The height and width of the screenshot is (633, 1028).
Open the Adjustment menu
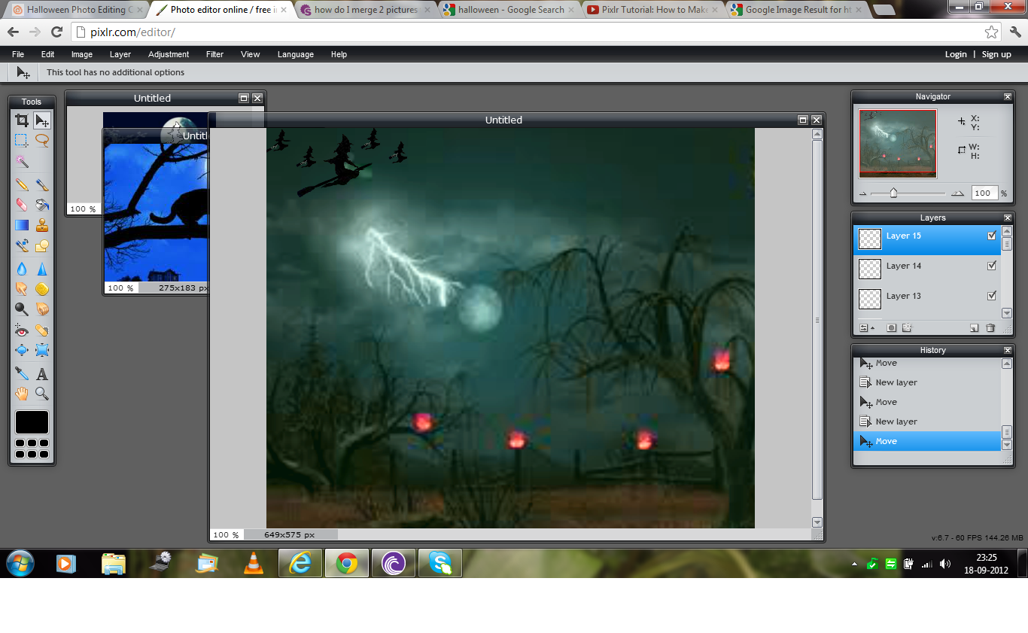pyautogui.click(x=169, y=54)
